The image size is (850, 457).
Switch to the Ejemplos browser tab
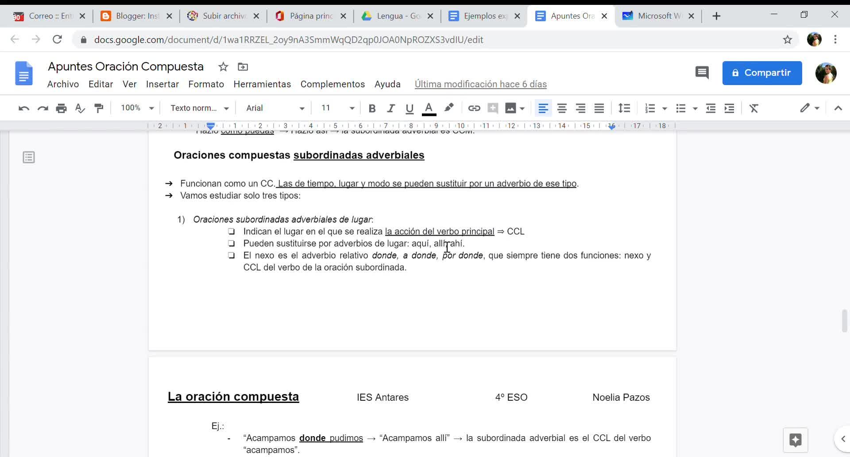(483, 16)
